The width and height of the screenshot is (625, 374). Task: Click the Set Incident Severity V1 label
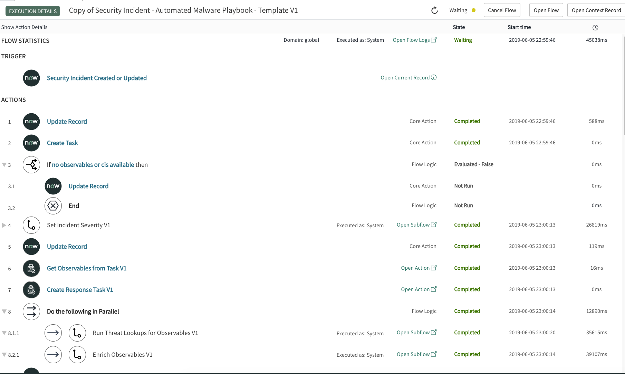coord(79,225)
